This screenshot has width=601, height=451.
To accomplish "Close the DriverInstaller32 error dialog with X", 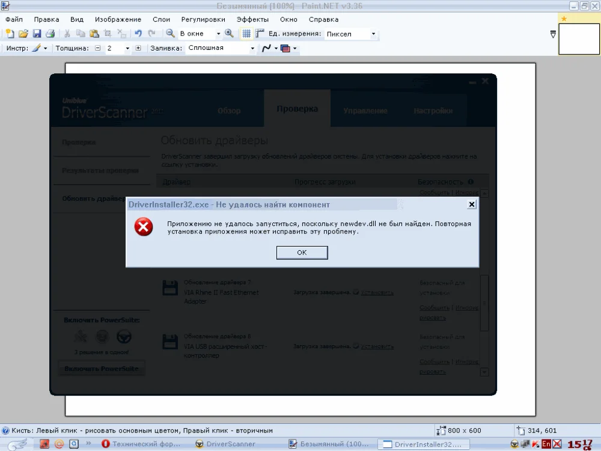I will coord(472,204).
